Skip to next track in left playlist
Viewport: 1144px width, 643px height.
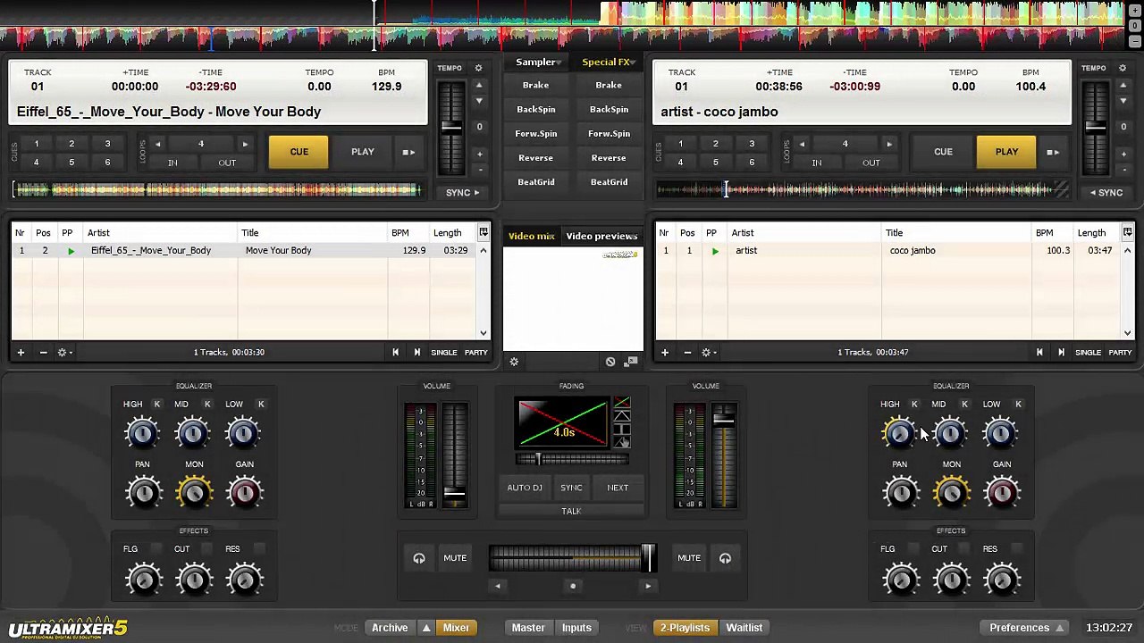416,353
